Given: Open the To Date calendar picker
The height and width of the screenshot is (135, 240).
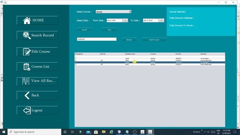Looking at the screenshot, I should click(161, 20).
